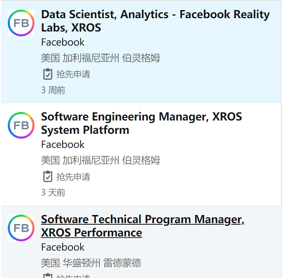Click clipboard icon in Software Engineering Manager listing
The width and height of the screenshot is (282, 278).
pos(47,177)
